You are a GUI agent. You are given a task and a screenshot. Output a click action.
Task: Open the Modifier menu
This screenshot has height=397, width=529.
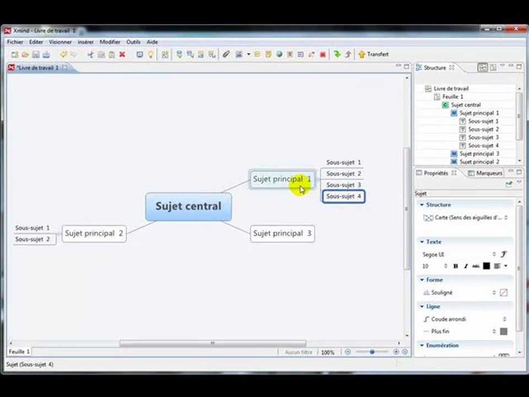coord(110,42)
